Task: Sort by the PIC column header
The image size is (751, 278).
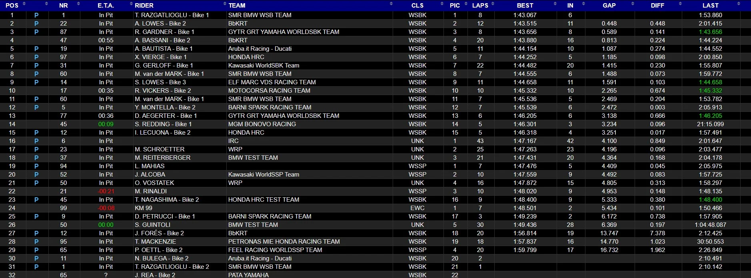Action: 455,5
